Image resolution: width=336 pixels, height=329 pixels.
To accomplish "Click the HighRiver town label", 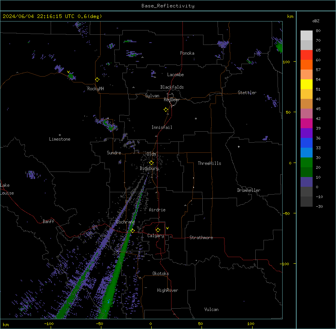I will tap(168, 290).
